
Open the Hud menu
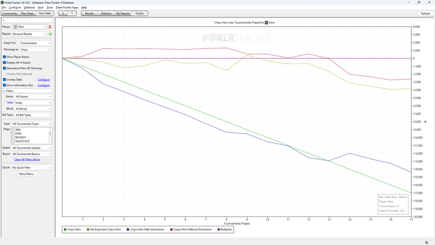(40, 7)
